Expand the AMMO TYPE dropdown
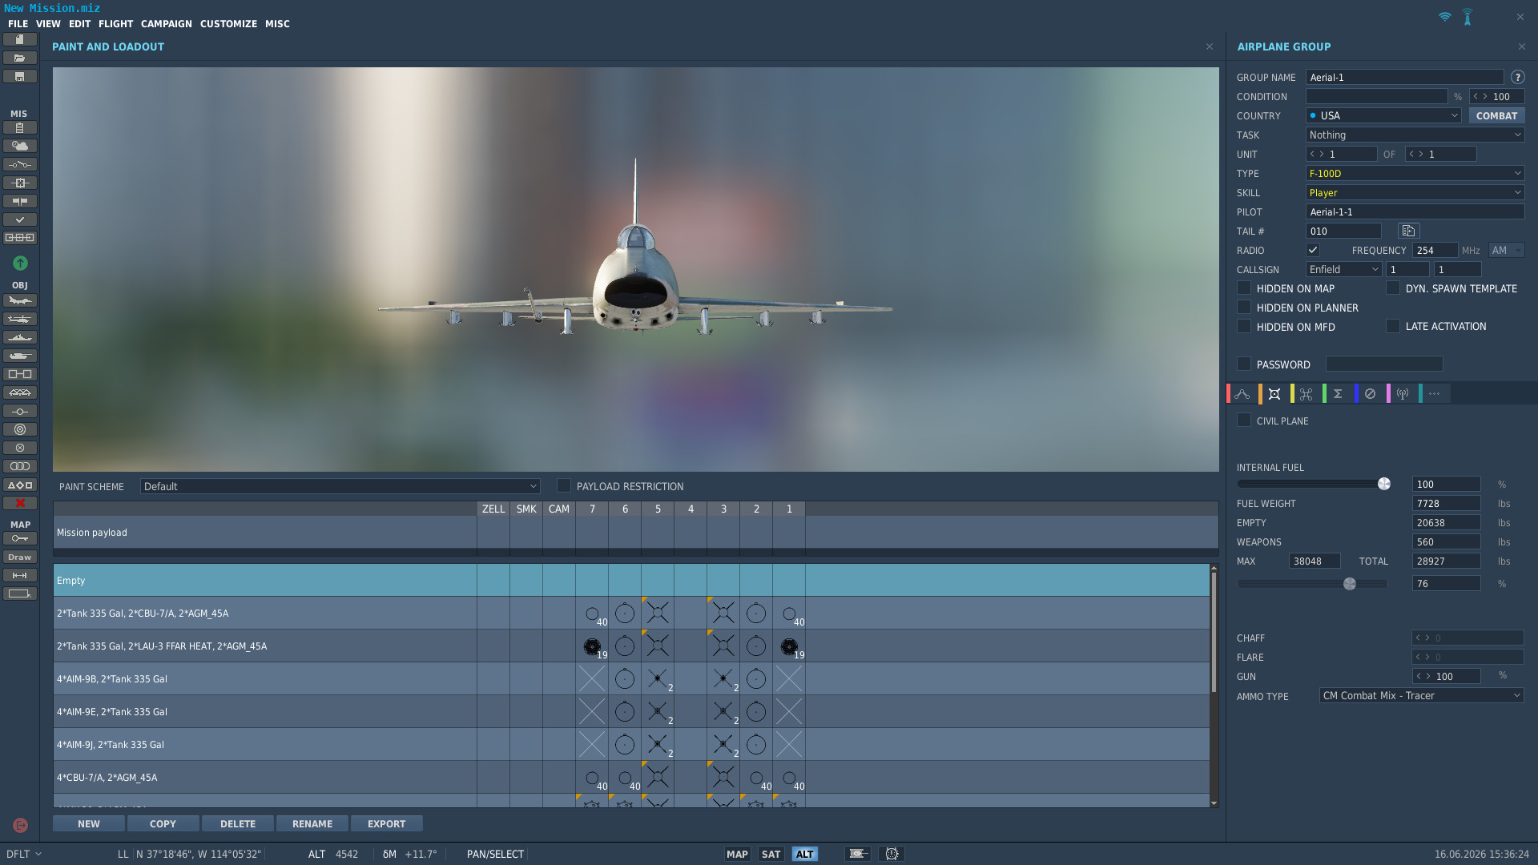This screenshot has height=865, width=1538. 1421,695
